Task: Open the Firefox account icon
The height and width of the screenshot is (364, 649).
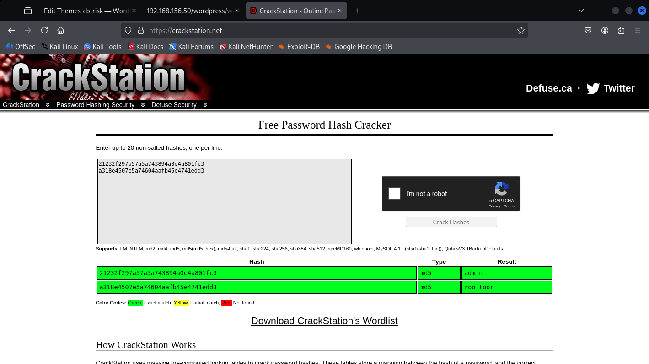Action: point(605,30)
